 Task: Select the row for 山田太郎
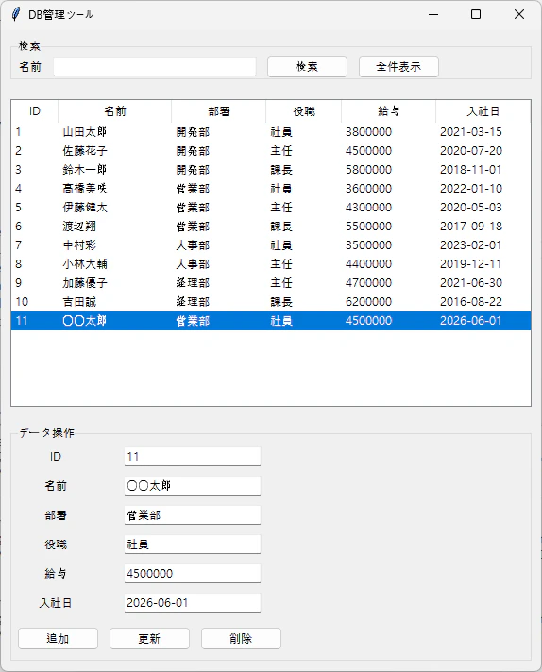[x=271, y=132]
